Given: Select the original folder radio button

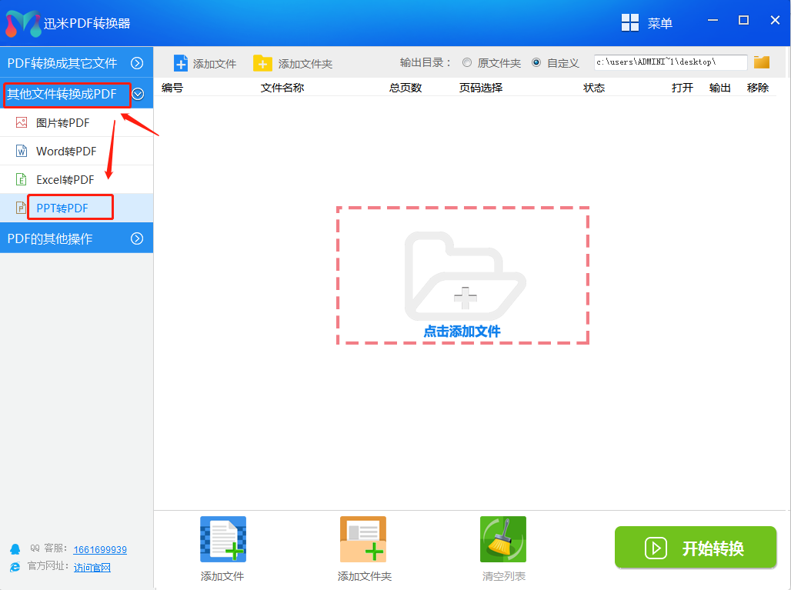Looking at the screenshot, I should tap(467, 63).
